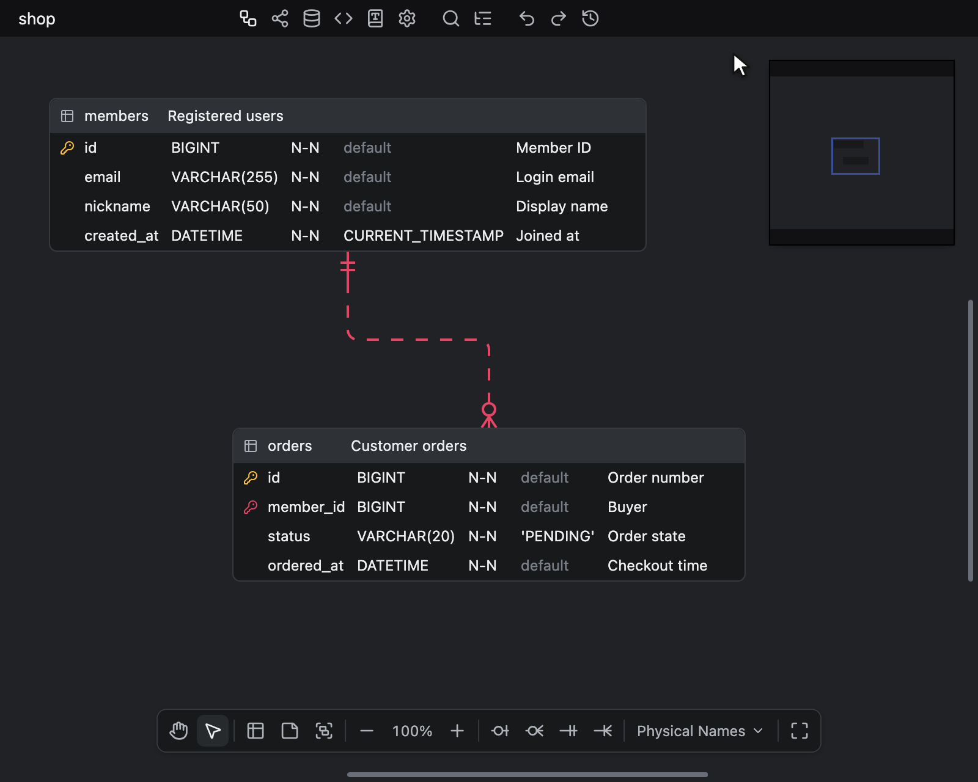Click the share icon in top toolbar
Screen dimensions: 978x782
[280, 18]
